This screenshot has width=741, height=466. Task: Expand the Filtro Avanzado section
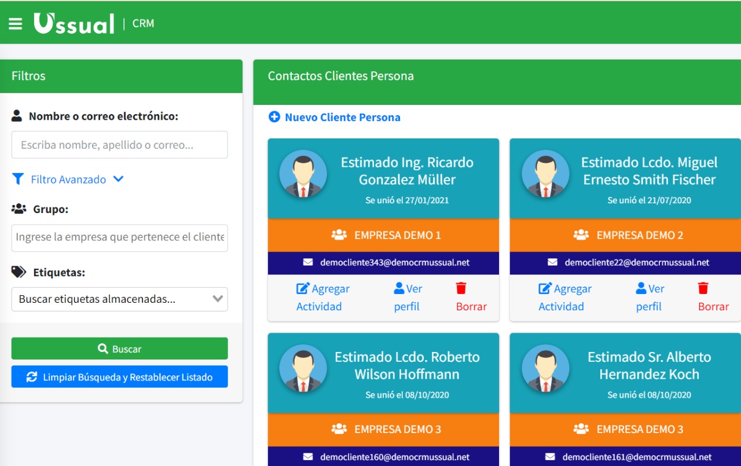click(118, 179)
